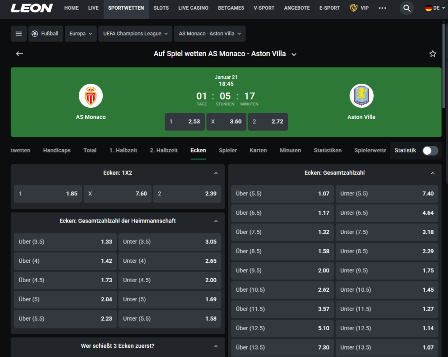Bet on draw X at 3.60
The image size is (448, 357).
coord(226,122)
